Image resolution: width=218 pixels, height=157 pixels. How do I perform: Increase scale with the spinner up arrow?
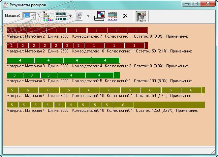(33, 14)
